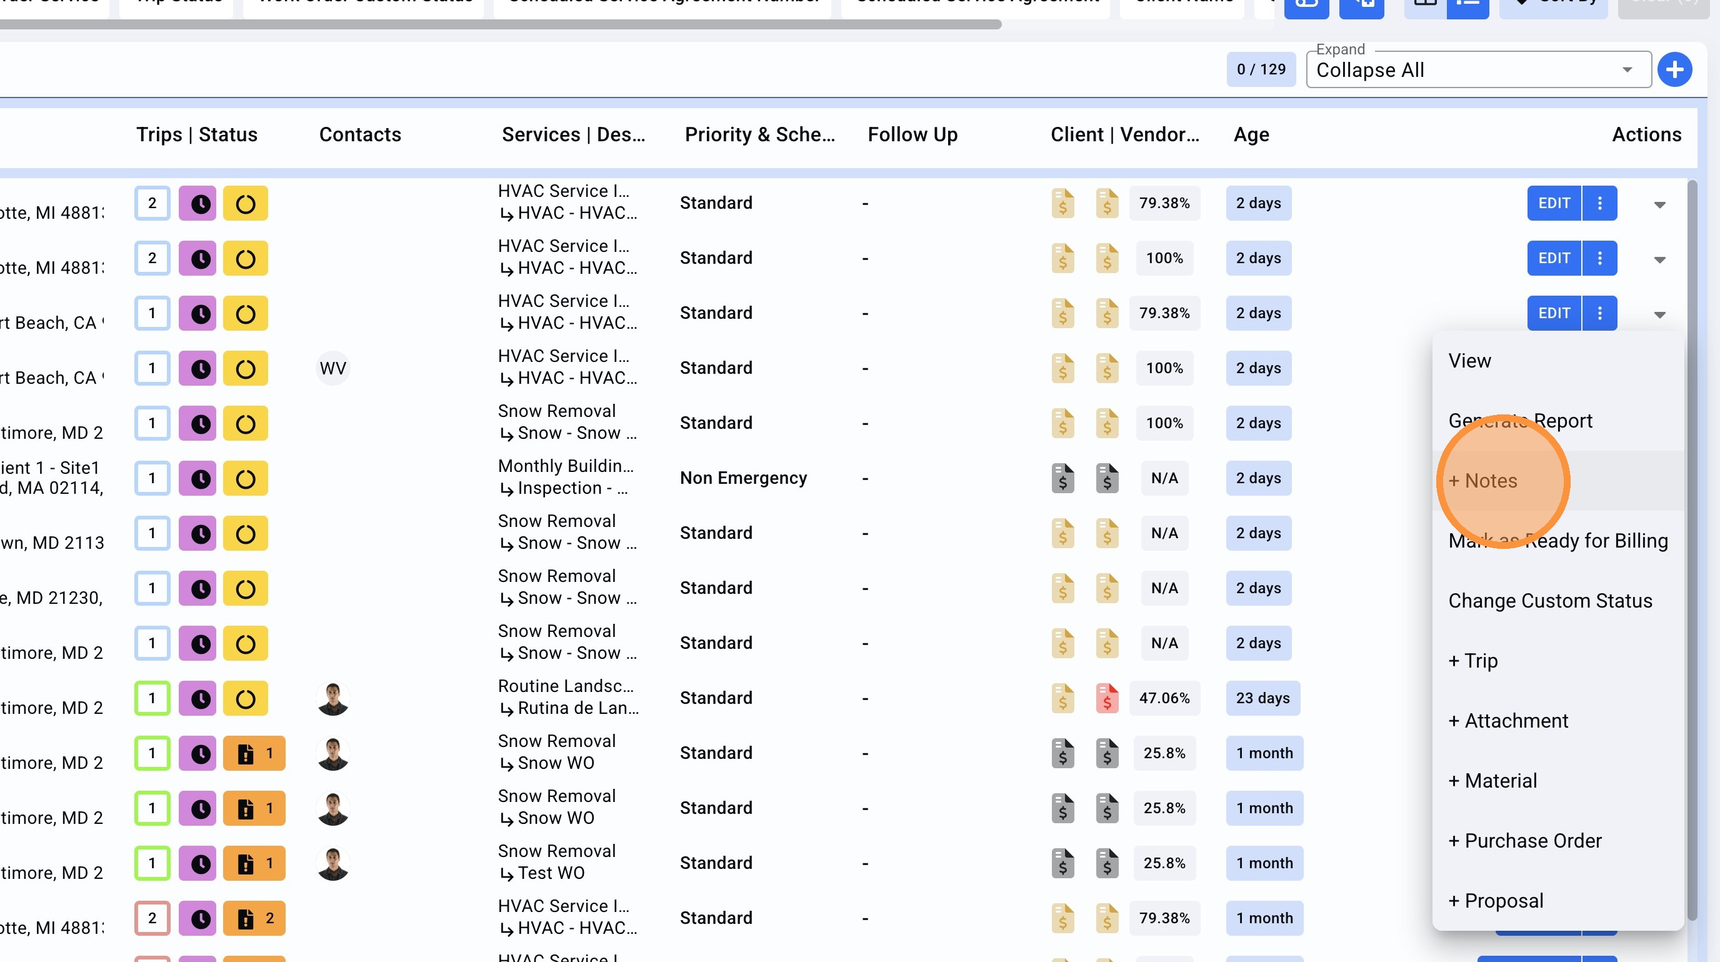Click the gray dollar icon in Non Emergency row
Screen dimensions: 1720x962
(1062, 478)
